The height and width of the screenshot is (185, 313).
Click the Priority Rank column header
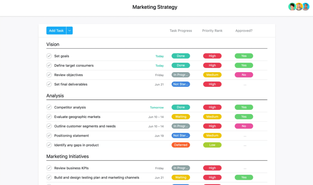(x=212, y=30)
